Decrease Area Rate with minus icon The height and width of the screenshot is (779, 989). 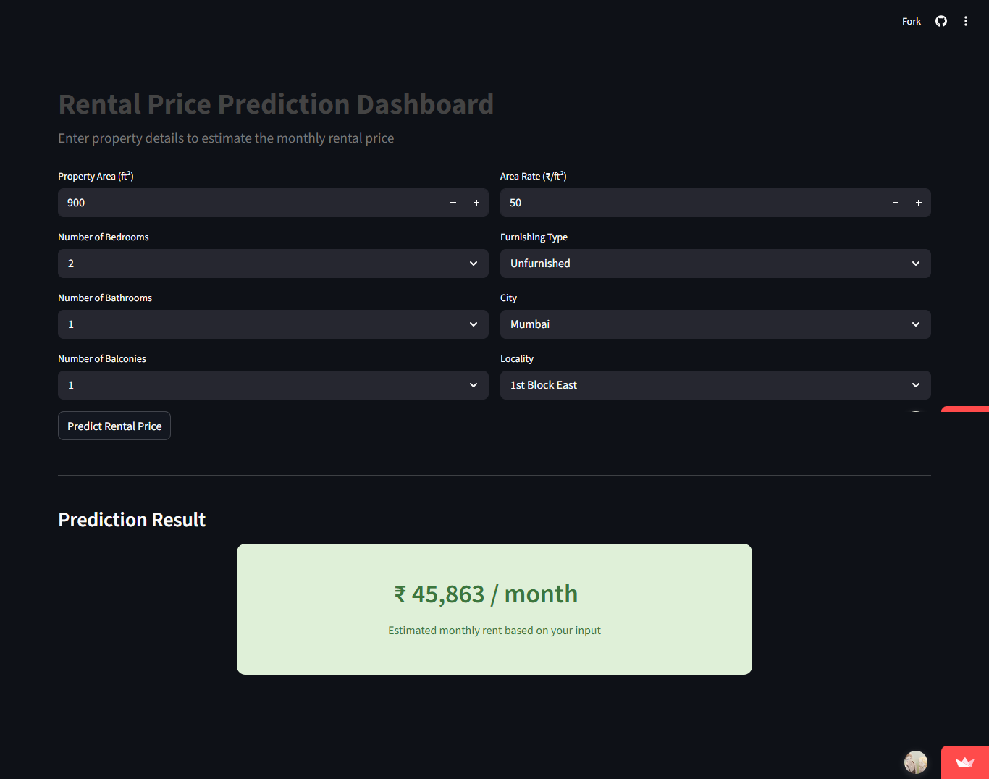pyautogui.click(x=896, y=203)
